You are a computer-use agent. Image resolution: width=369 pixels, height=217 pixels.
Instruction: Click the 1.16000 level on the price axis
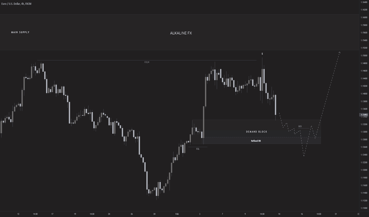[364, 17]
